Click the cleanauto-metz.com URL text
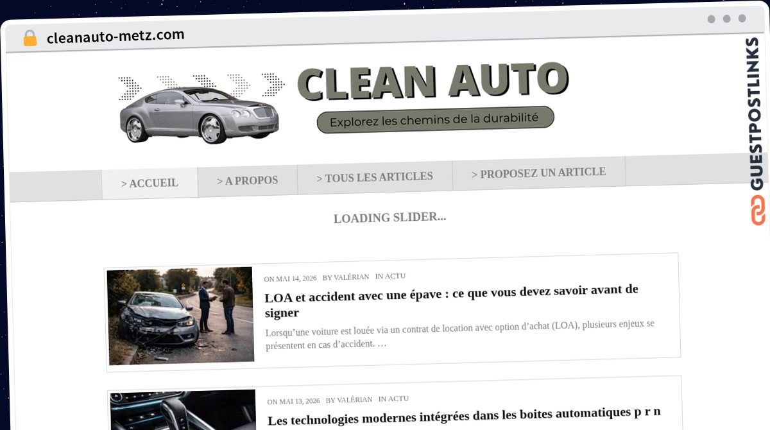770x430 pixels. click(x=116, y=36)
